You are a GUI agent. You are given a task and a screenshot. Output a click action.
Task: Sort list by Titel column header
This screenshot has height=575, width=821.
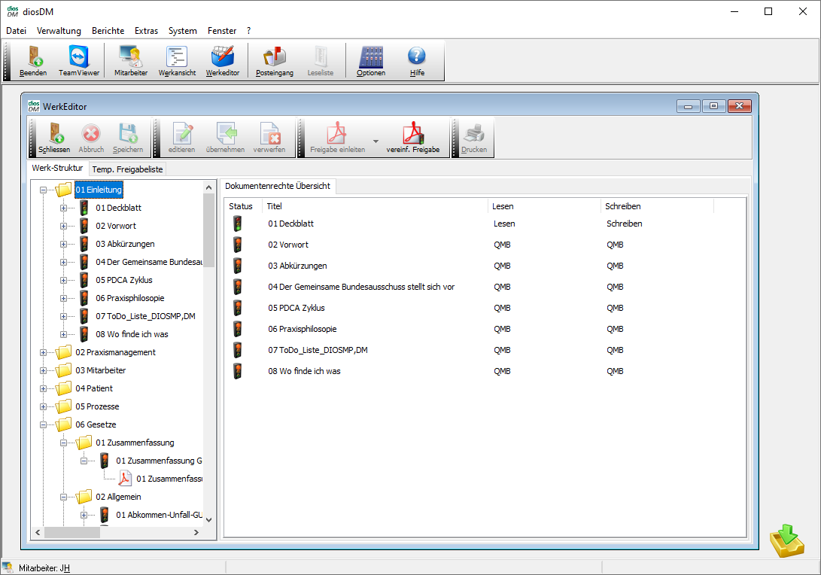375,206
